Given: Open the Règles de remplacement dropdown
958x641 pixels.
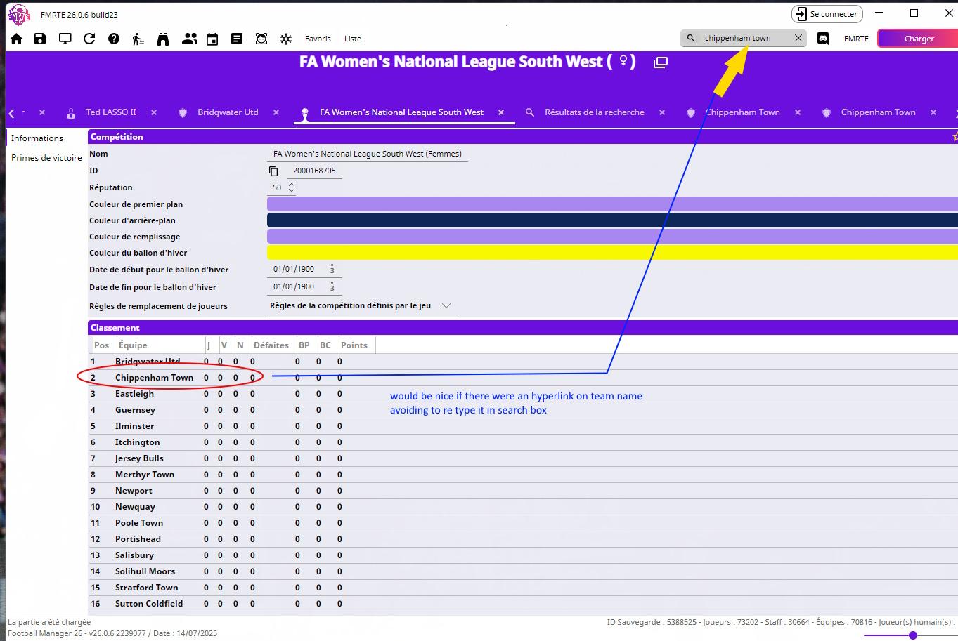Looking at the screenshot, I should point(446,305).
